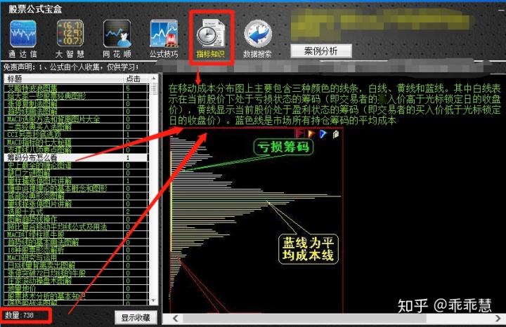The image size is (506, 327).
Task: Open the 量柱擒涨停图片讲解 entry
Action: point(76,181)
